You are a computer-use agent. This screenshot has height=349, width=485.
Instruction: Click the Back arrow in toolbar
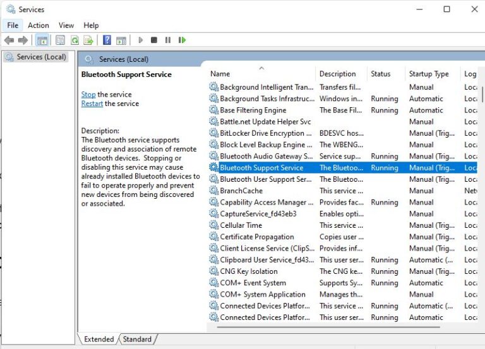click(9, 40)
